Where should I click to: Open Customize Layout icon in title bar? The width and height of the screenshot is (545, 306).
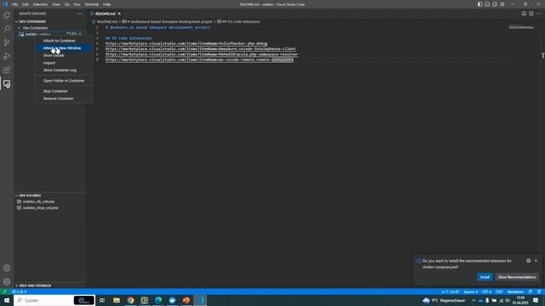point(502,4)
